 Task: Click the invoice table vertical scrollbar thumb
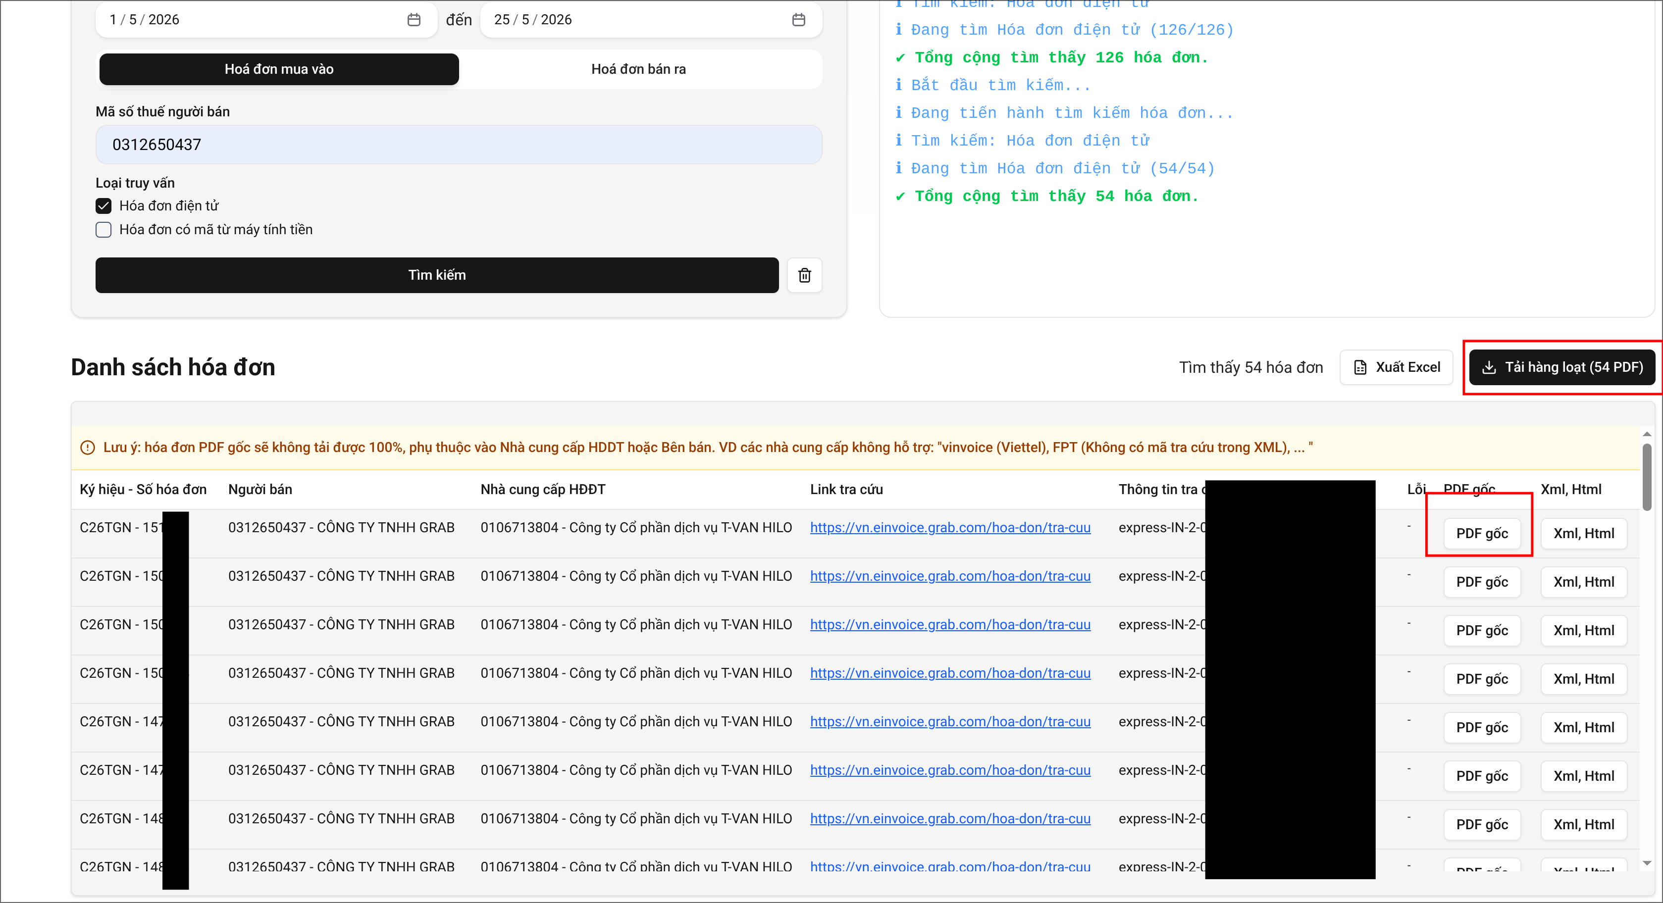pos(1647,477)
